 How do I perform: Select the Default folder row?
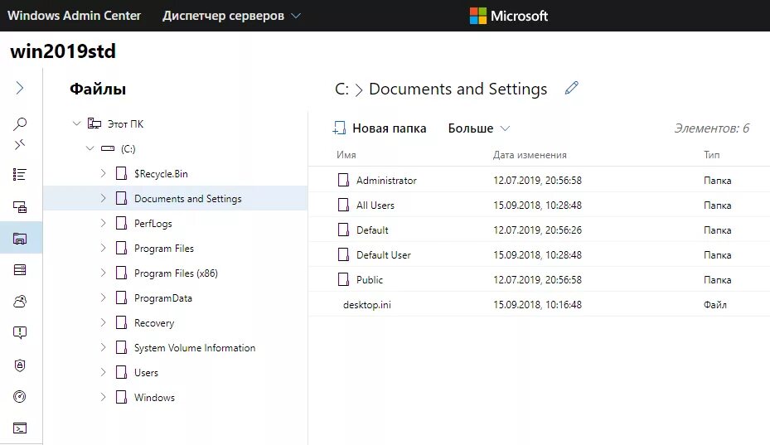540,230
